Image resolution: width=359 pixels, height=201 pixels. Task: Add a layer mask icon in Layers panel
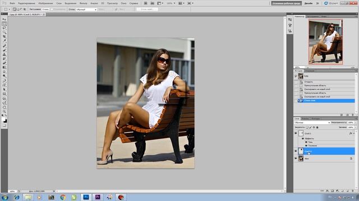[333, 191]
